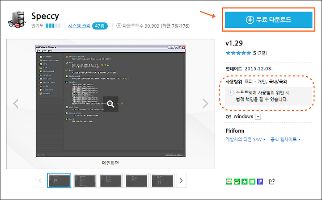Open the 시스템 관리 category link
322x200 pixels.
click(79, 26)
